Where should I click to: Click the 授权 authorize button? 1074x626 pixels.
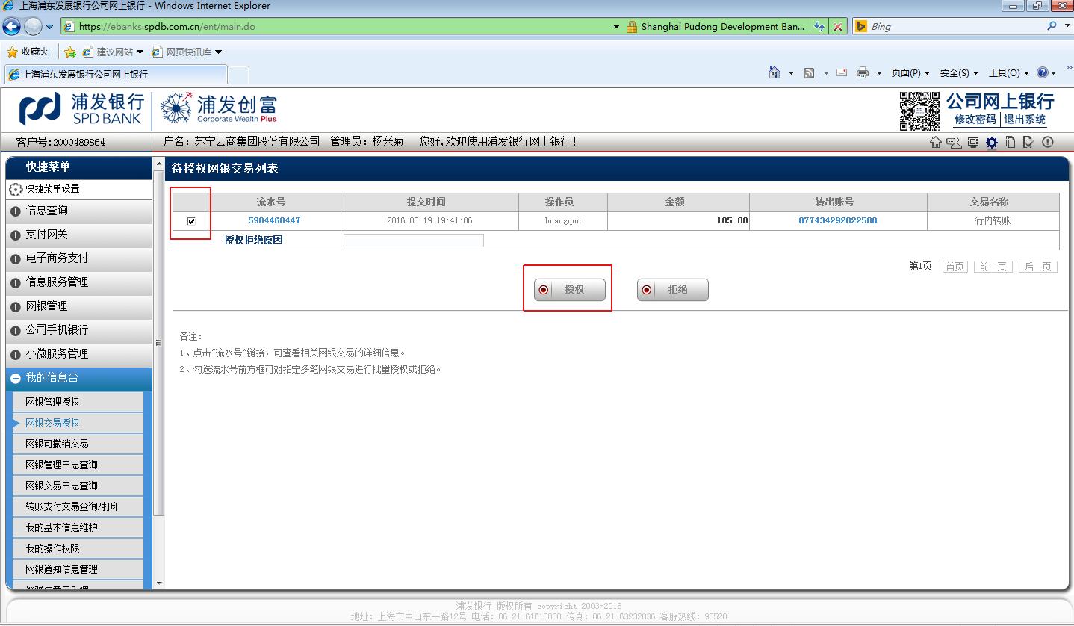point(569,290)
